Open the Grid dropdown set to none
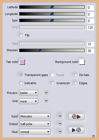This screenshot has height=140, width=99. (x=29, y=101)
